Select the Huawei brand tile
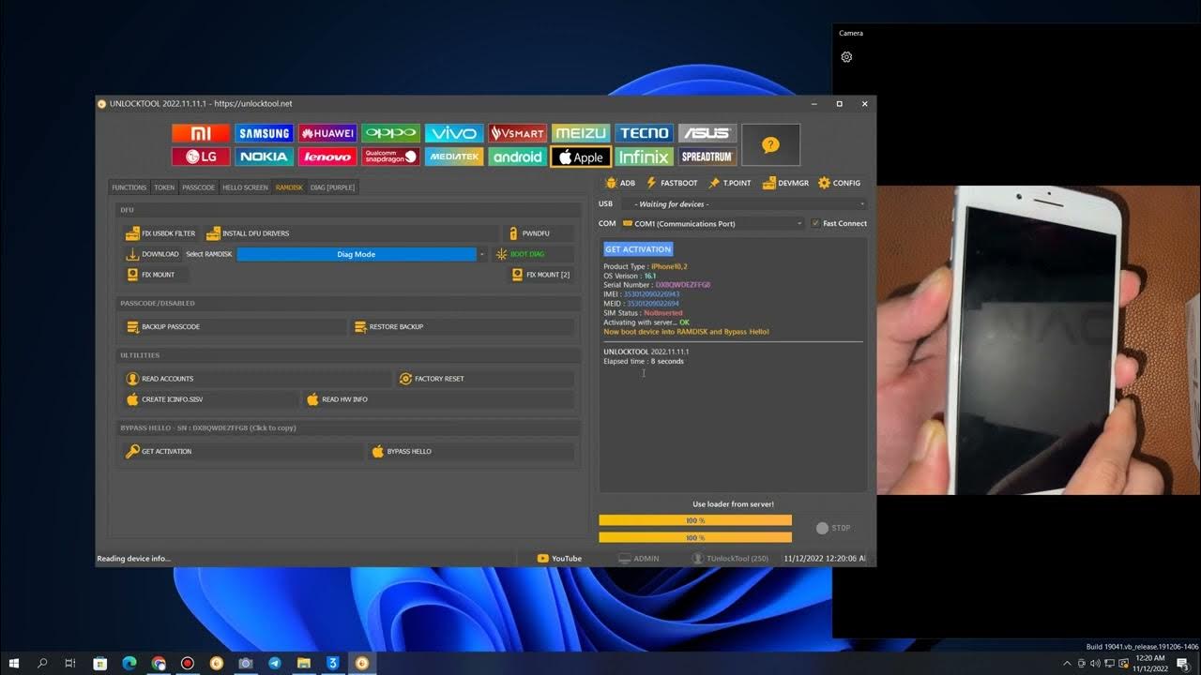The width and height of the screenshot is (1201, 675). pyautogui.click(x=327, y=133)
